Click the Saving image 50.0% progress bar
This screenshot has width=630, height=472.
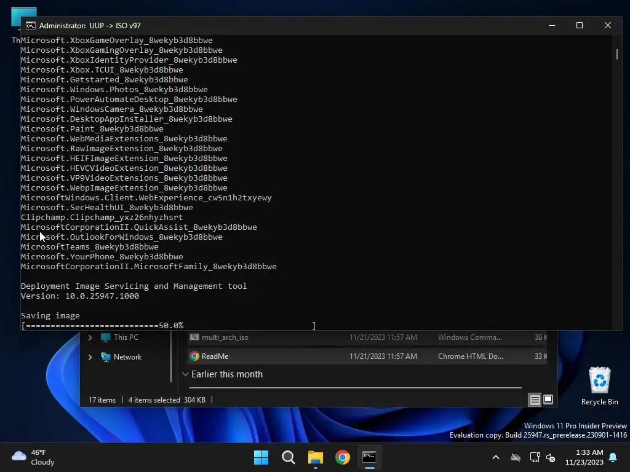(x=169, y=326)
